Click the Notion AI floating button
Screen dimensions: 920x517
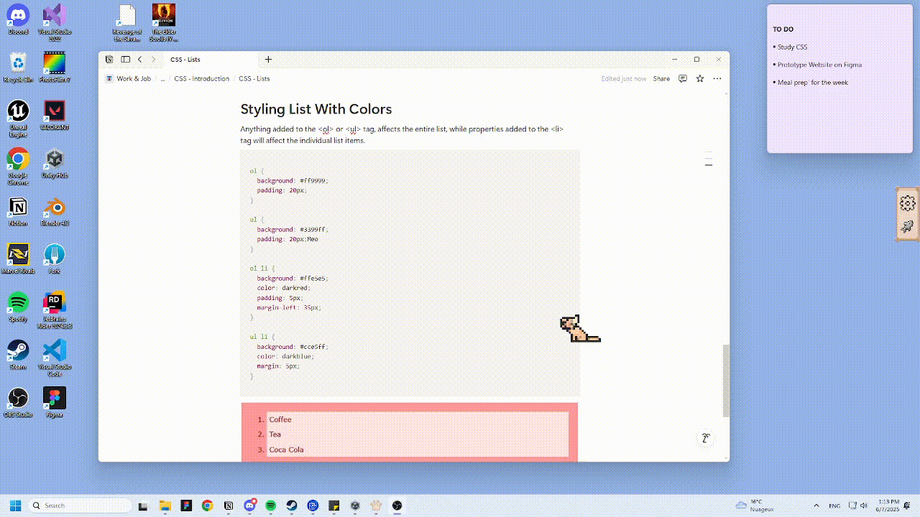point(706,438)
